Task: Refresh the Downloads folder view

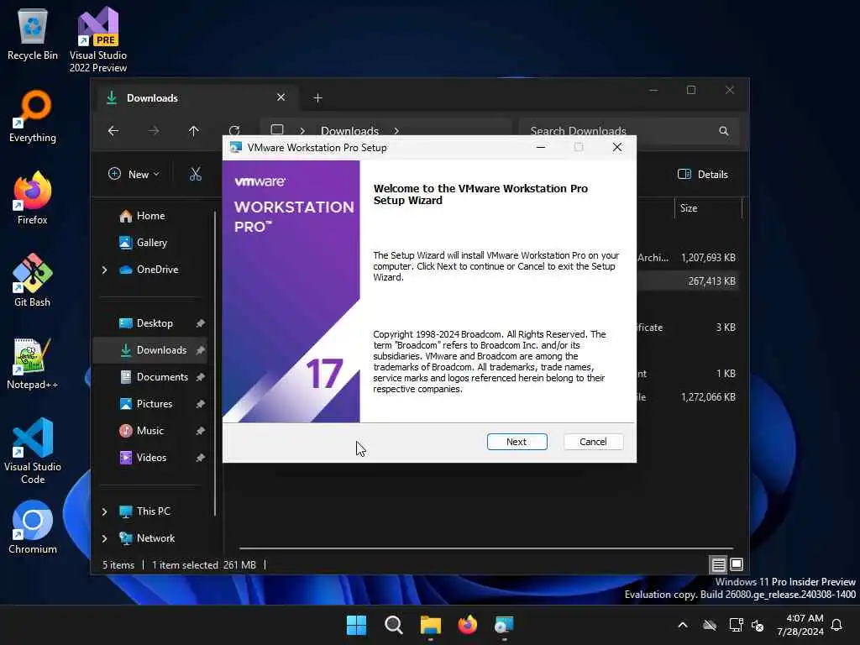Action: (x=234, y=130)
